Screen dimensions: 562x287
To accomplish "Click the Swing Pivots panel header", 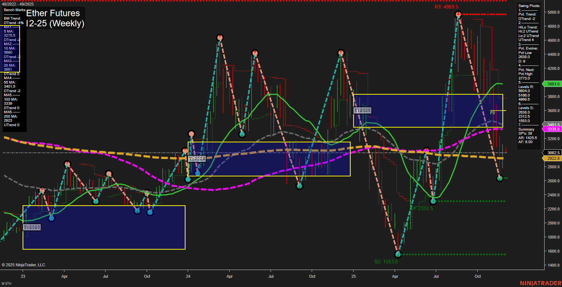I will pyautogui.click(x=529, y=6).
